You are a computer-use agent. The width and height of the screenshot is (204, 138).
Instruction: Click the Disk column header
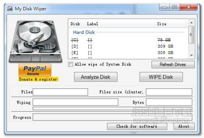[77, 24]
